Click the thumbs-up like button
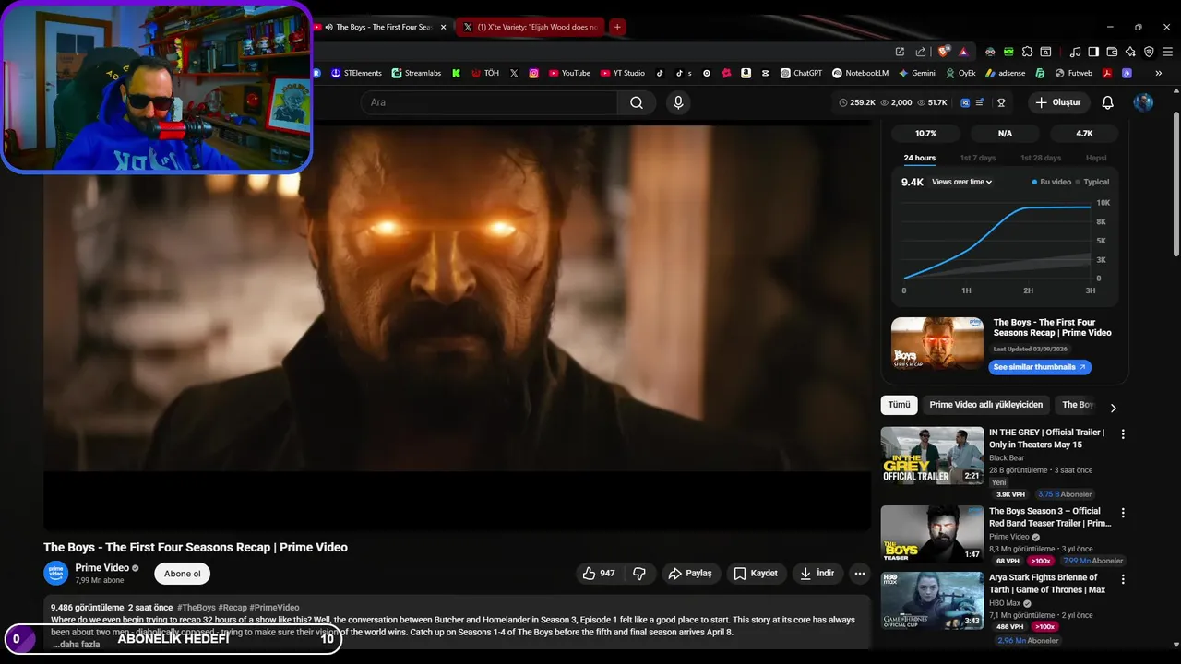 coord(598,574)
